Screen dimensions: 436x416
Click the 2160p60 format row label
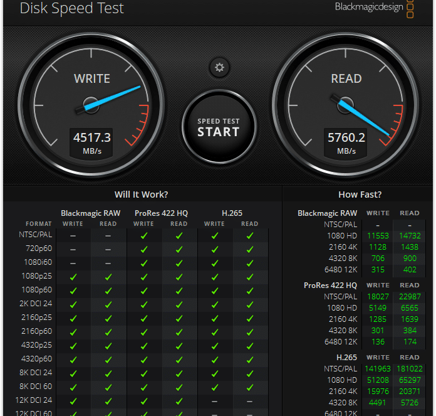37,331
